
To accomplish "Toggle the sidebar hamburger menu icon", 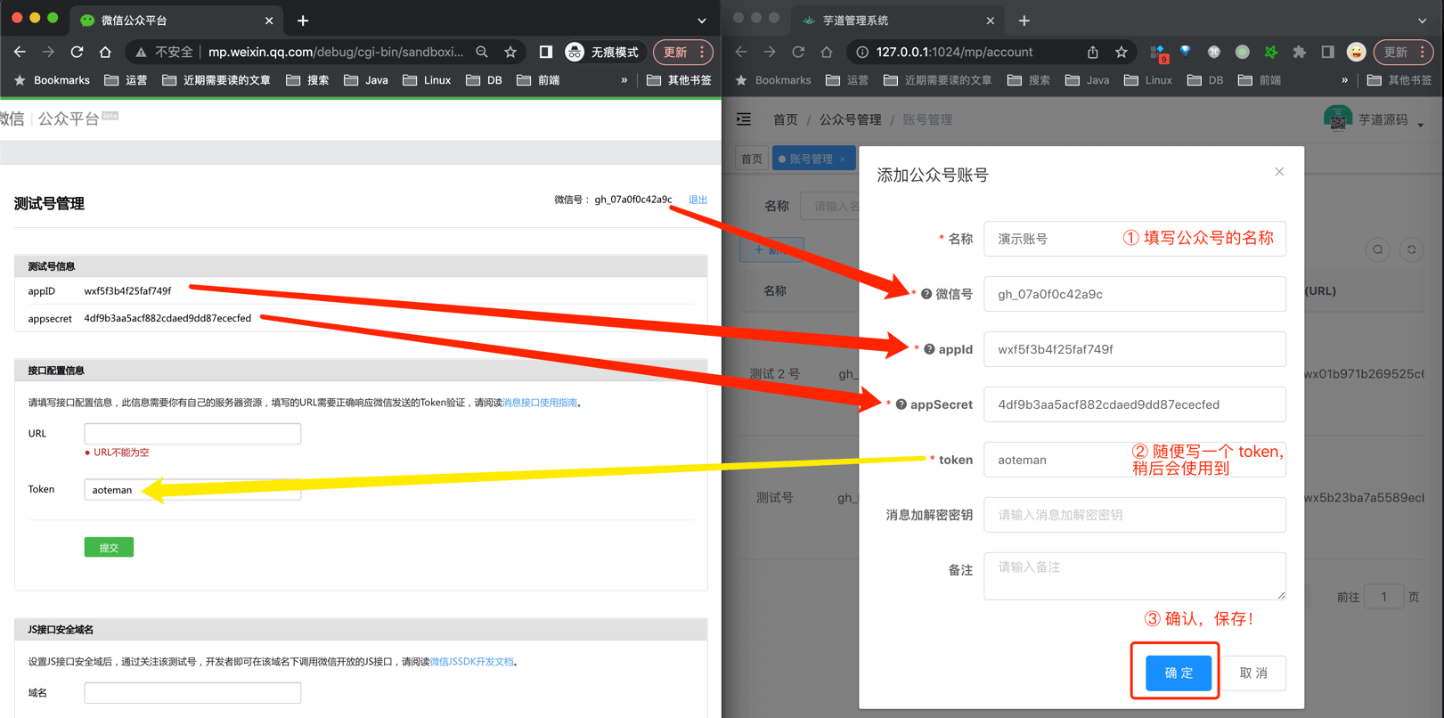I will pyautogui.click(x=744, y=119).
